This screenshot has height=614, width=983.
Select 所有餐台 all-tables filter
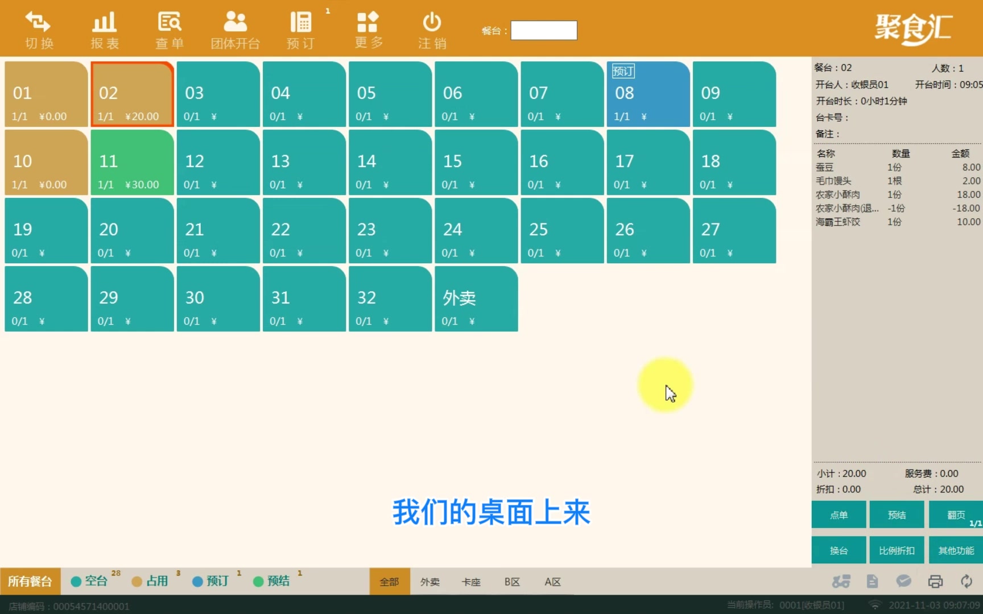point(30,581)
